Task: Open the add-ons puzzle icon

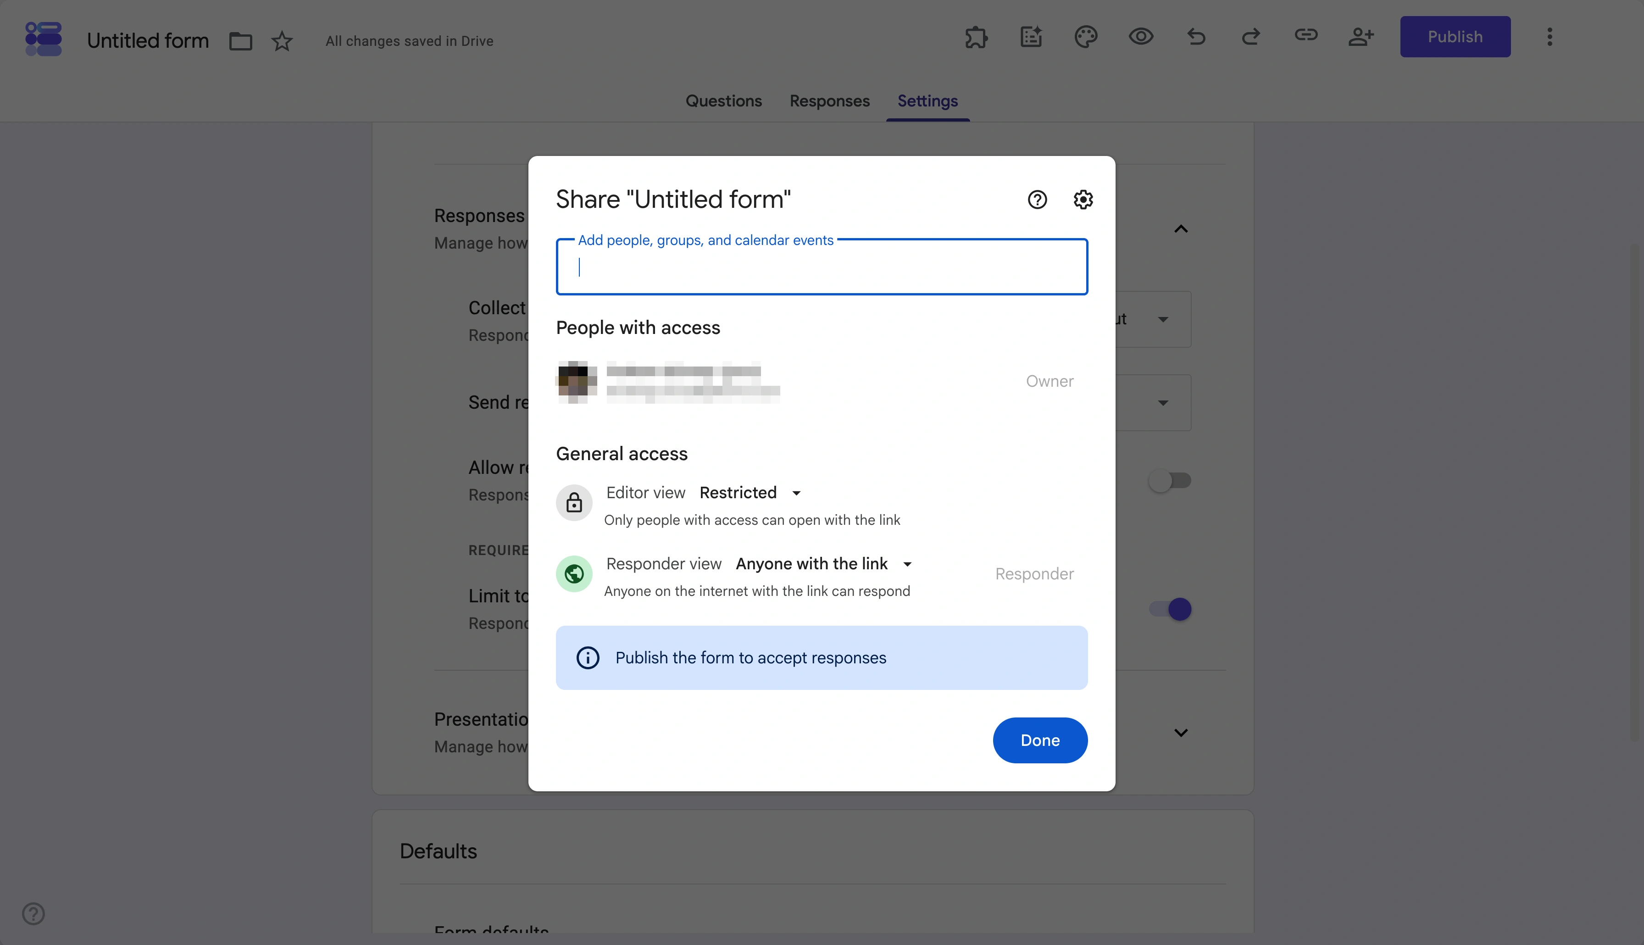Action: pyautogui.click(x=976, y=37)
